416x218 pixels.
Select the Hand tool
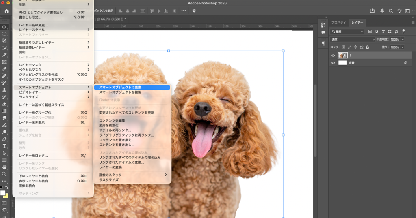[4, 167]
